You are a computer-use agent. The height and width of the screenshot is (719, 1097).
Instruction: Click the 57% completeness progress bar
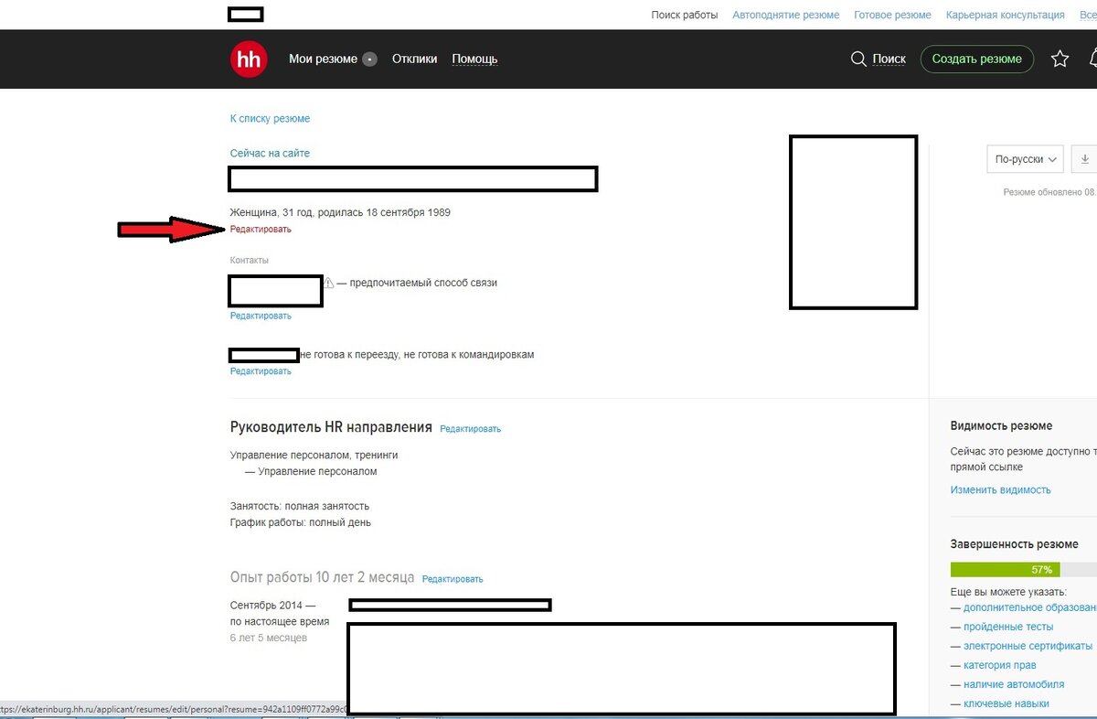[1024, 569]
